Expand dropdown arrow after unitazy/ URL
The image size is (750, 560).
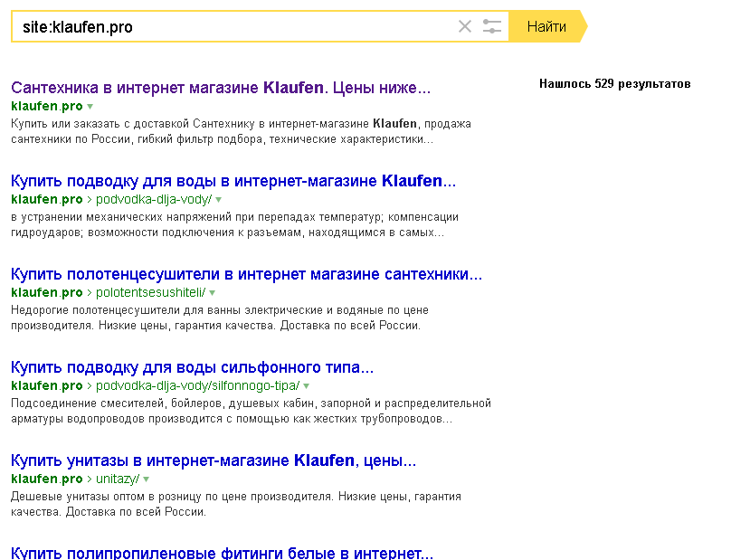146,479
